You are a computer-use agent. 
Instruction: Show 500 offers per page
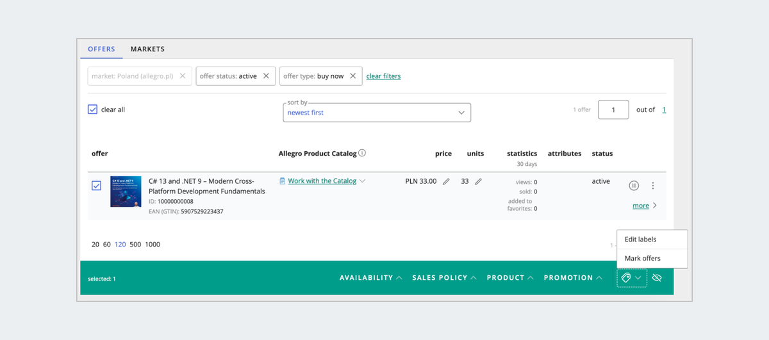135,245
